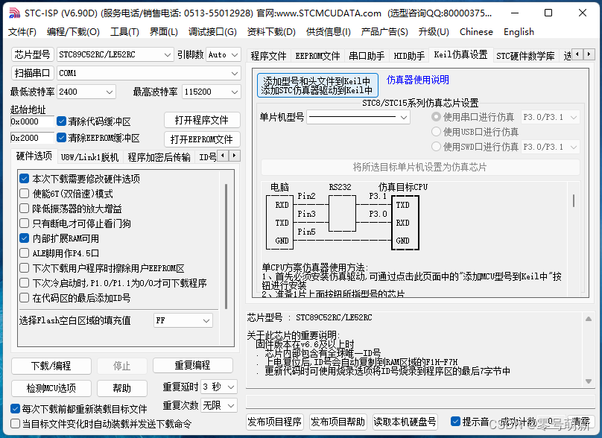Click 0x2000 EEPROM address input field
Viewport: 602px width, 438px height.
pos(32,138)
